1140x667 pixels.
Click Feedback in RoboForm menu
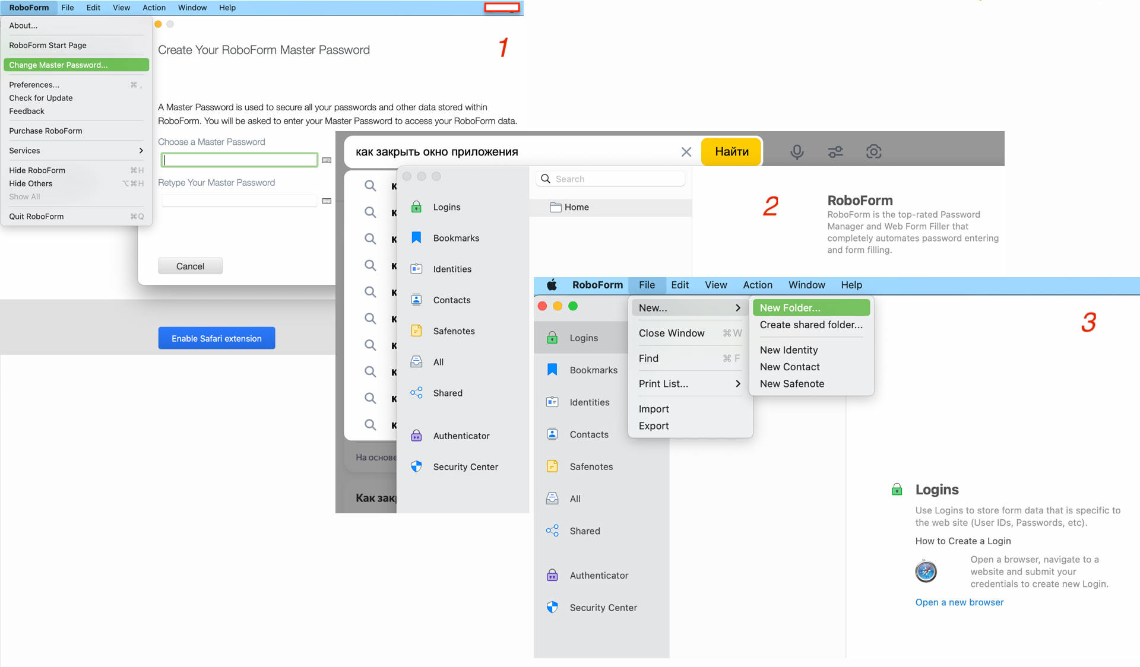76,112
